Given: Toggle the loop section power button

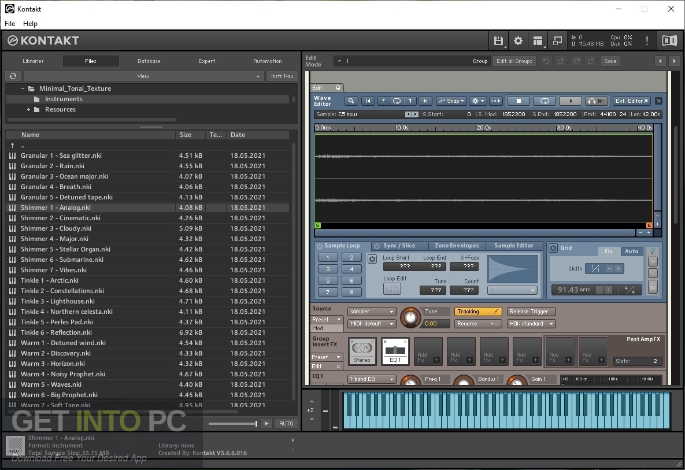Looking at the screenshot, I should [x=372, y=258].
